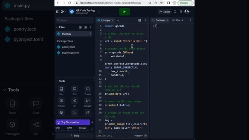This screenshot has width=249, height=140.
Task: Open the History button in status bar
Action: pyautogui.click(x=140, y=136)
